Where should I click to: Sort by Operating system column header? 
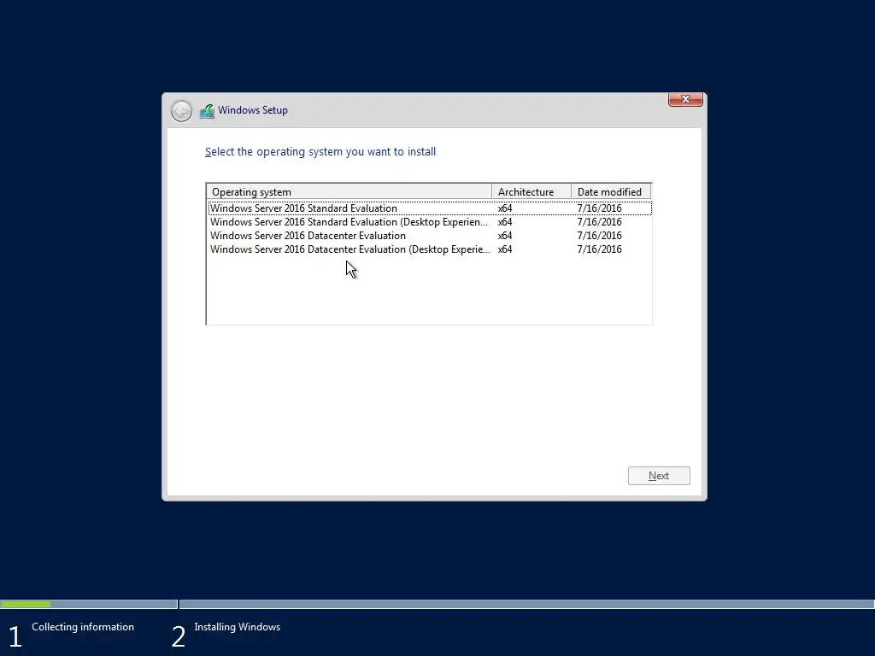click(x=349, y=192)
